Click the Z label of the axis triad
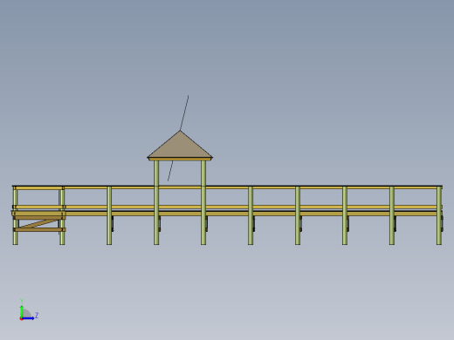The height and width of the screenshot is (340, 454). 37,315
